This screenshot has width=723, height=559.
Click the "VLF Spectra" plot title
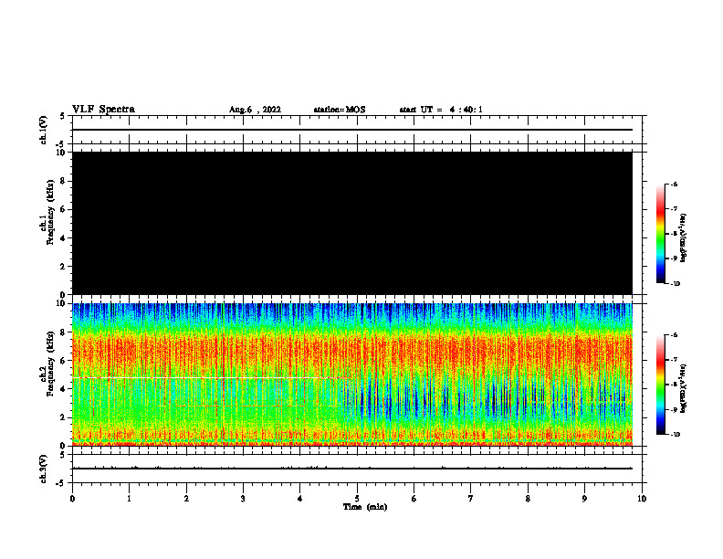(x=103, y=110)
